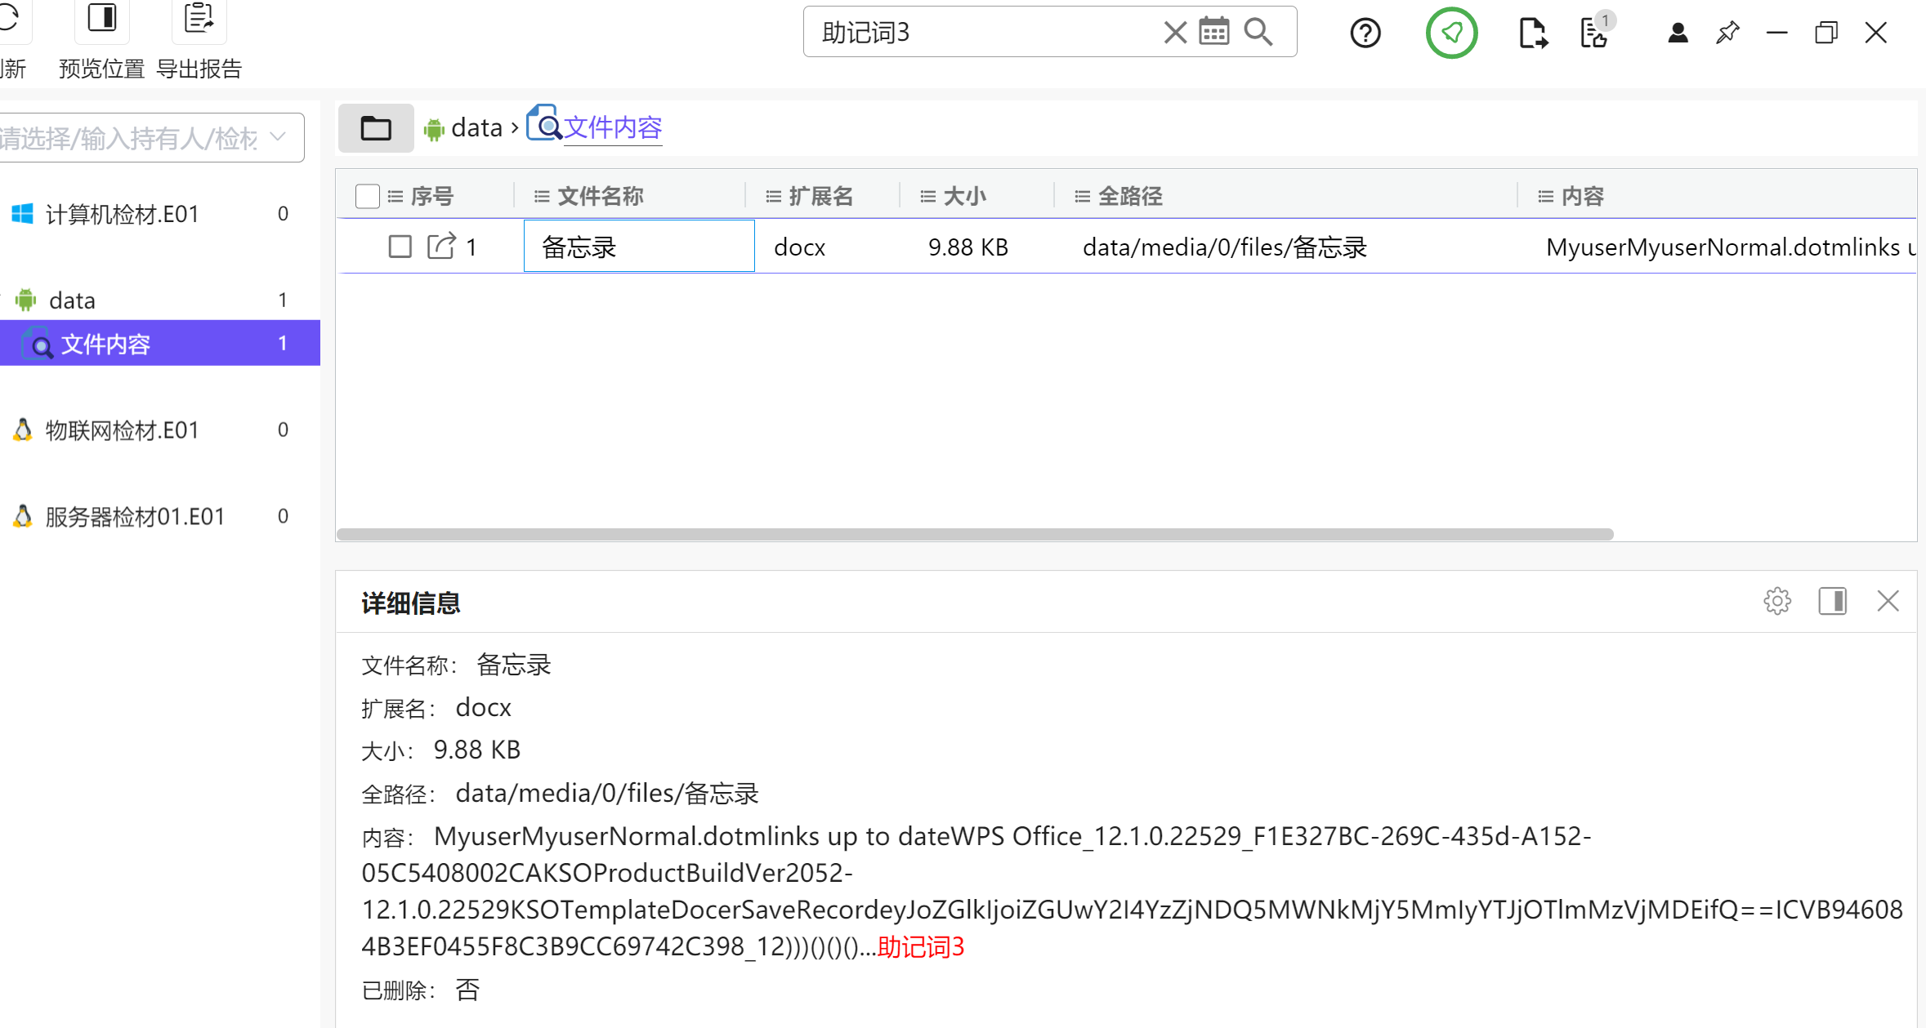Open the task list with badge 1
Viewport: 1926px width, 1028px height.
(1594, 33)
